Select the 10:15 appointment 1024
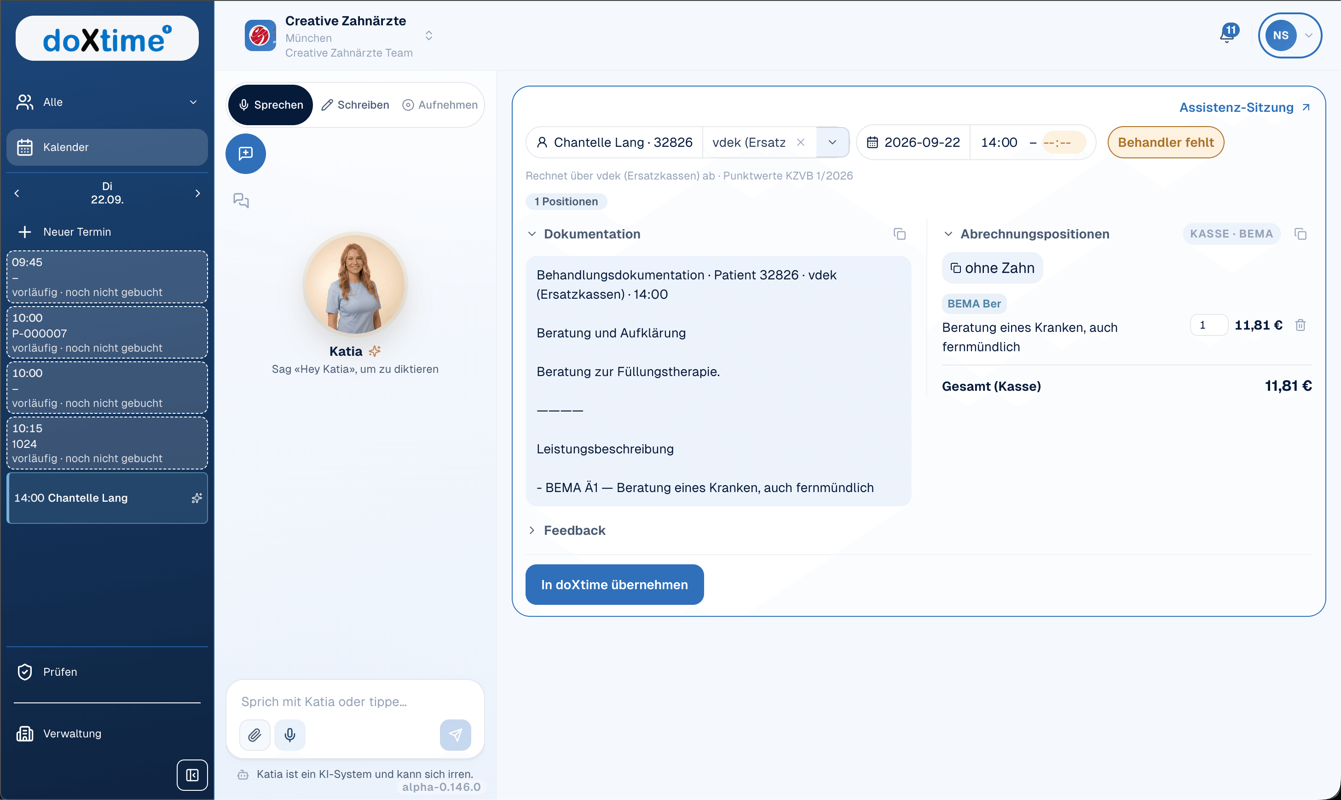The image size is (1341, 800). pyautogui.click(x=107, y=443)
